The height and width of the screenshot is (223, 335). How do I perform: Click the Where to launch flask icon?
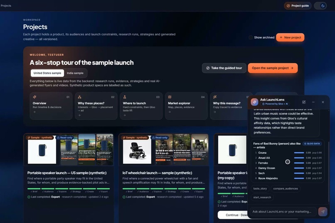(125, 97)
